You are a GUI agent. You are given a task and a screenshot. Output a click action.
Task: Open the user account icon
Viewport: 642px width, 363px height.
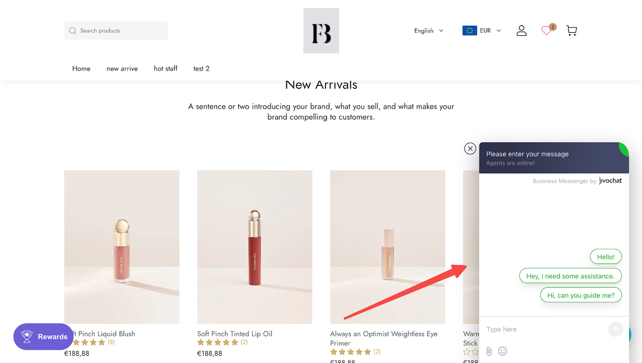(x=522, y=31)
